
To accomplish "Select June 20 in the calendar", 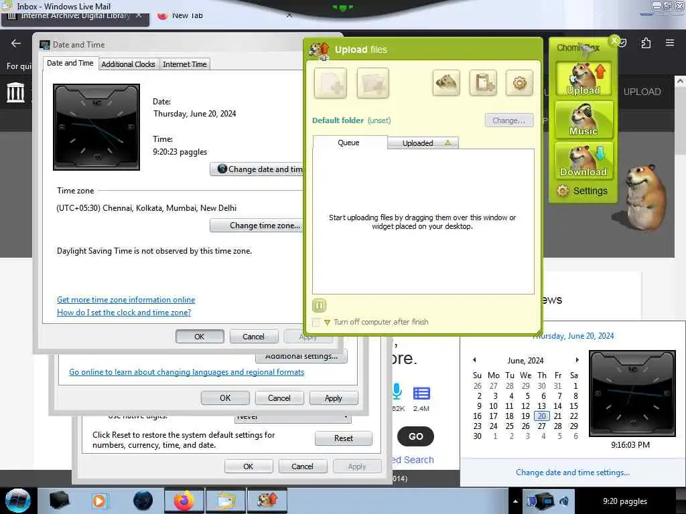I will (541, 416).
